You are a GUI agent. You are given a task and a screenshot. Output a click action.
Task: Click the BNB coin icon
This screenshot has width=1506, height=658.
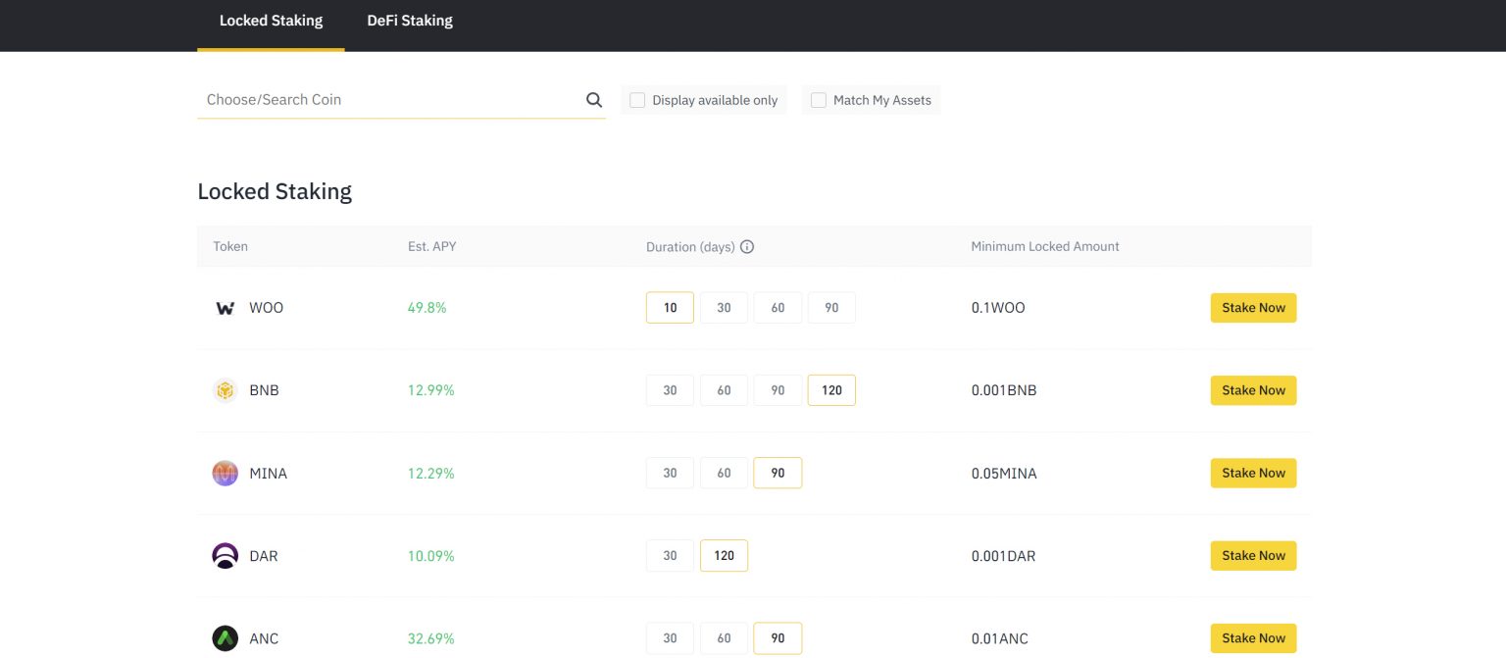(225, 389)
